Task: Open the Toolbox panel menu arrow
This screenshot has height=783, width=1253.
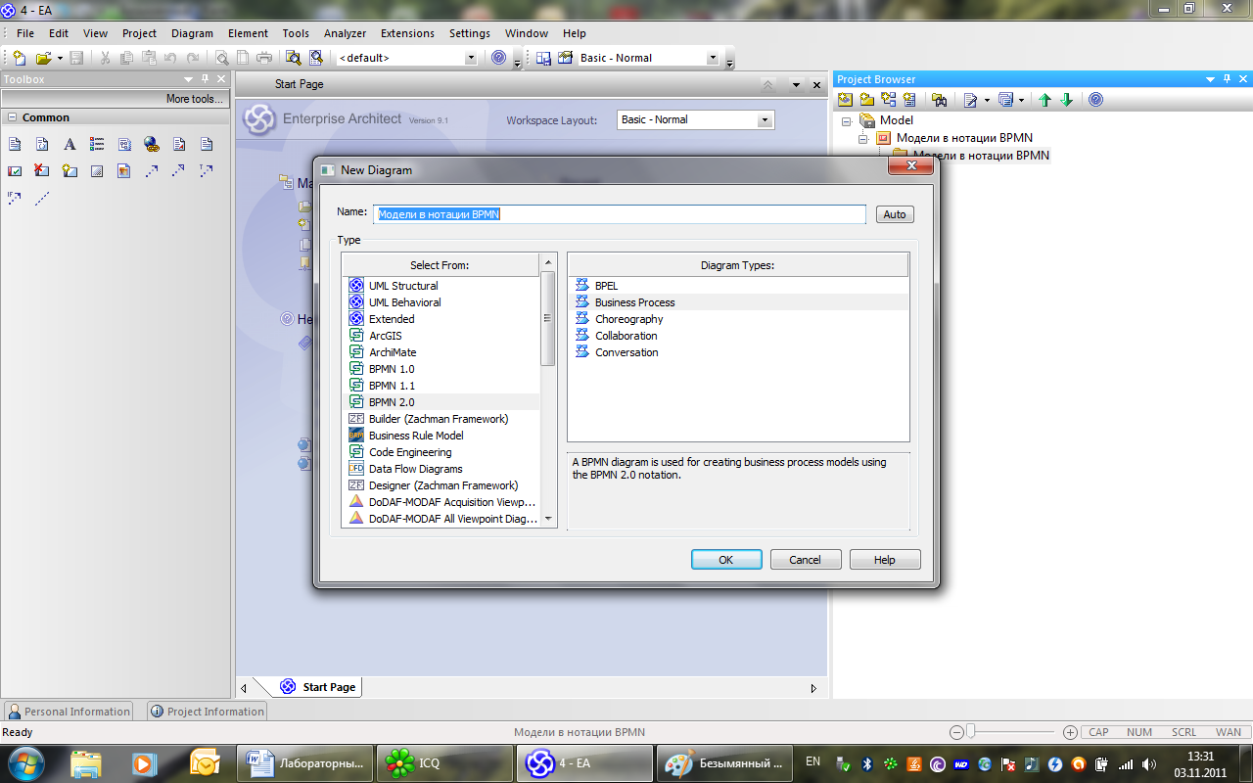Action: point(188,79)
